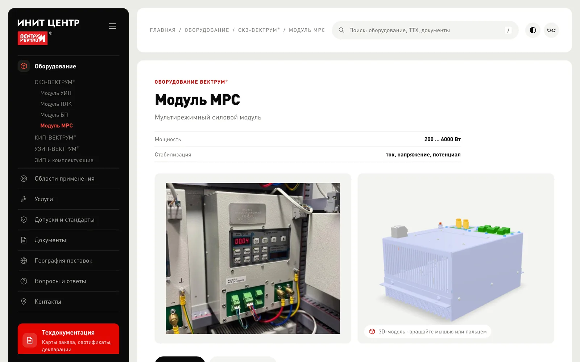Click the document icon in Техдокументация card

click(x=30, y=340)
